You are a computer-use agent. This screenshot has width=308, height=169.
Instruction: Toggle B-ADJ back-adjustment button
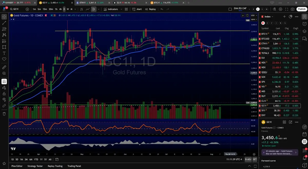pyautogui.click(x=248, y=159)
